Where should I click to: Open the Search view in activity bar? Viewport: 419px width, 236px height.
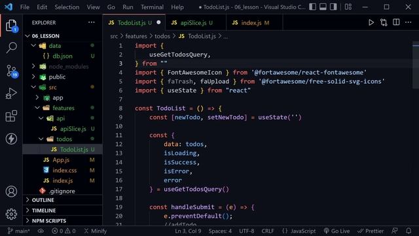(x=11, y=48)
